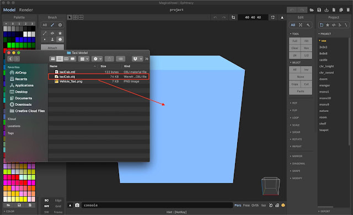Select the pattern brush mode icon
Viewport: 353px width, 215px height.
click(52, 33)
